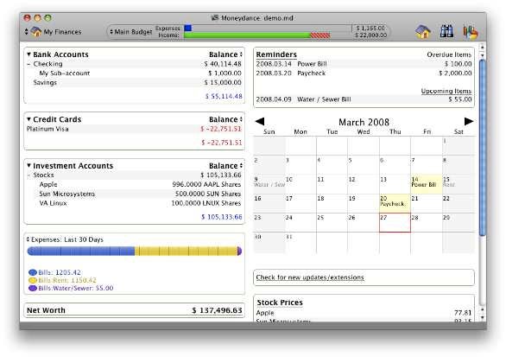
Task: Click March 14 Power Bill calendar day
Action: pyautogui.click(x=427, y=184)
